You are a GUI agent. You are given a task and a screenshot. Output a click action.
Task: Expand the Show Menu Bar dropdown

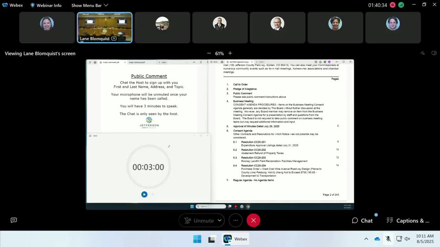click(x=90, y=5)
